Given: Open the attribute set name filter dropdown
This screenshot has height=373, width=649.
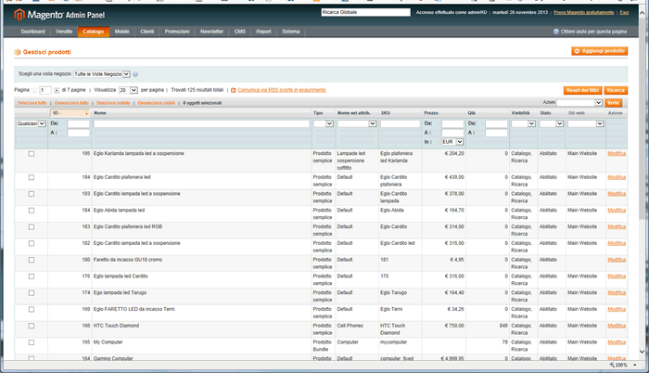Looking at the screenshot, I should tap(357, 124).
